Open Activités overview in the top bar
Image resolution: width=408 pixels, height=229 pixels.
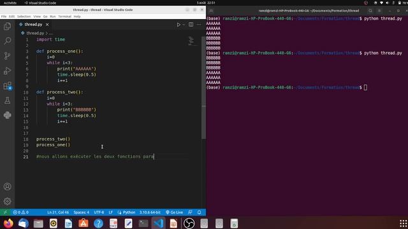click(10, 3)
